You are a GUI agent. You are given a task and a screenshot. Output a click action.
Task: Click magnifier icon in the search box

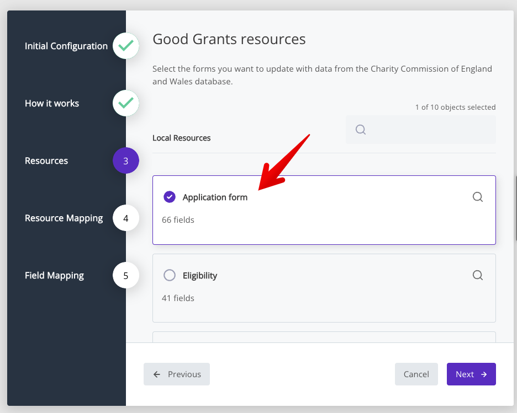click(x=361, y=130)
